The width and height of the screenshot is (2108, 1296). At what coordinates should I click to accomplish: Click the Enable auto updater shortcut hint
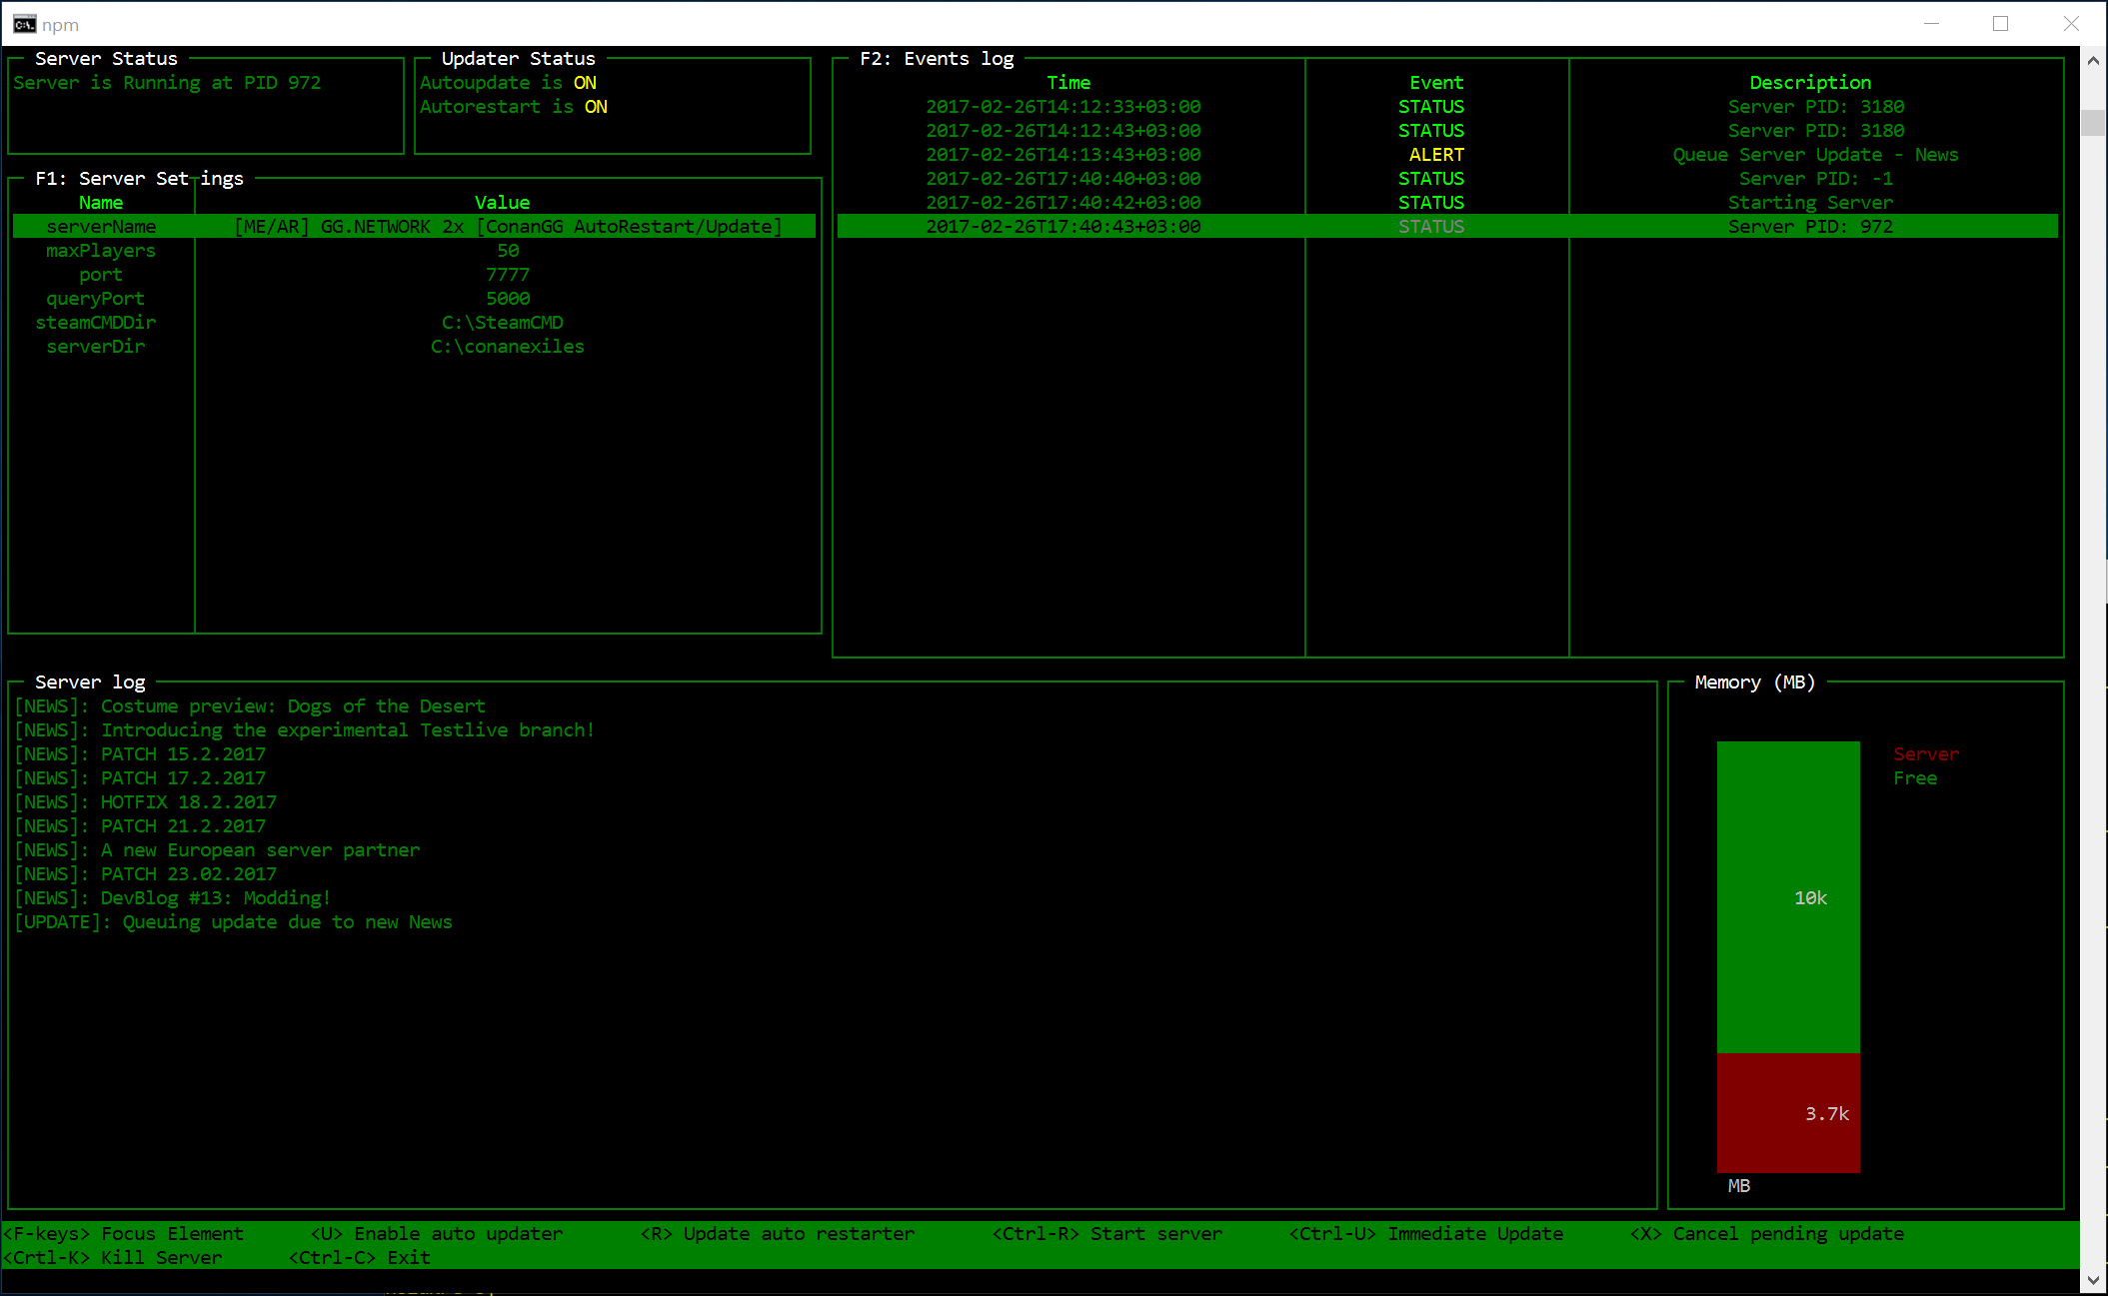(437, 1234)
